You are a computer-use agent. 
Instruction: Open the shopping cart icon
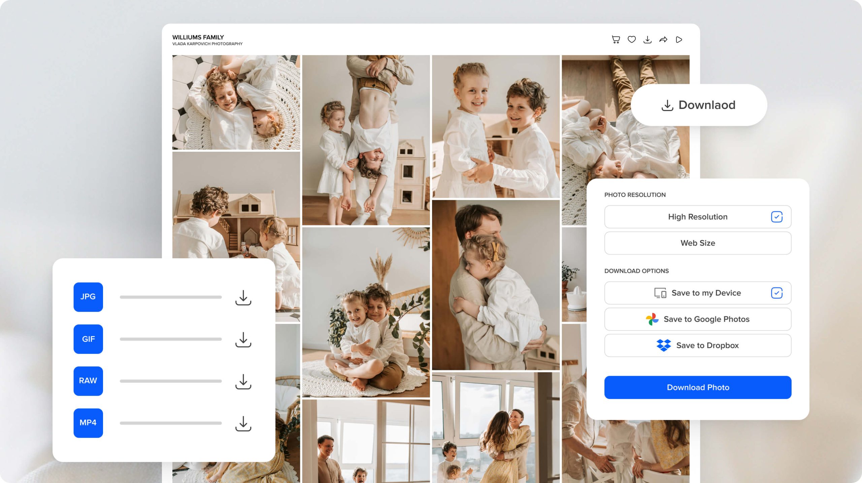(616, 40)
